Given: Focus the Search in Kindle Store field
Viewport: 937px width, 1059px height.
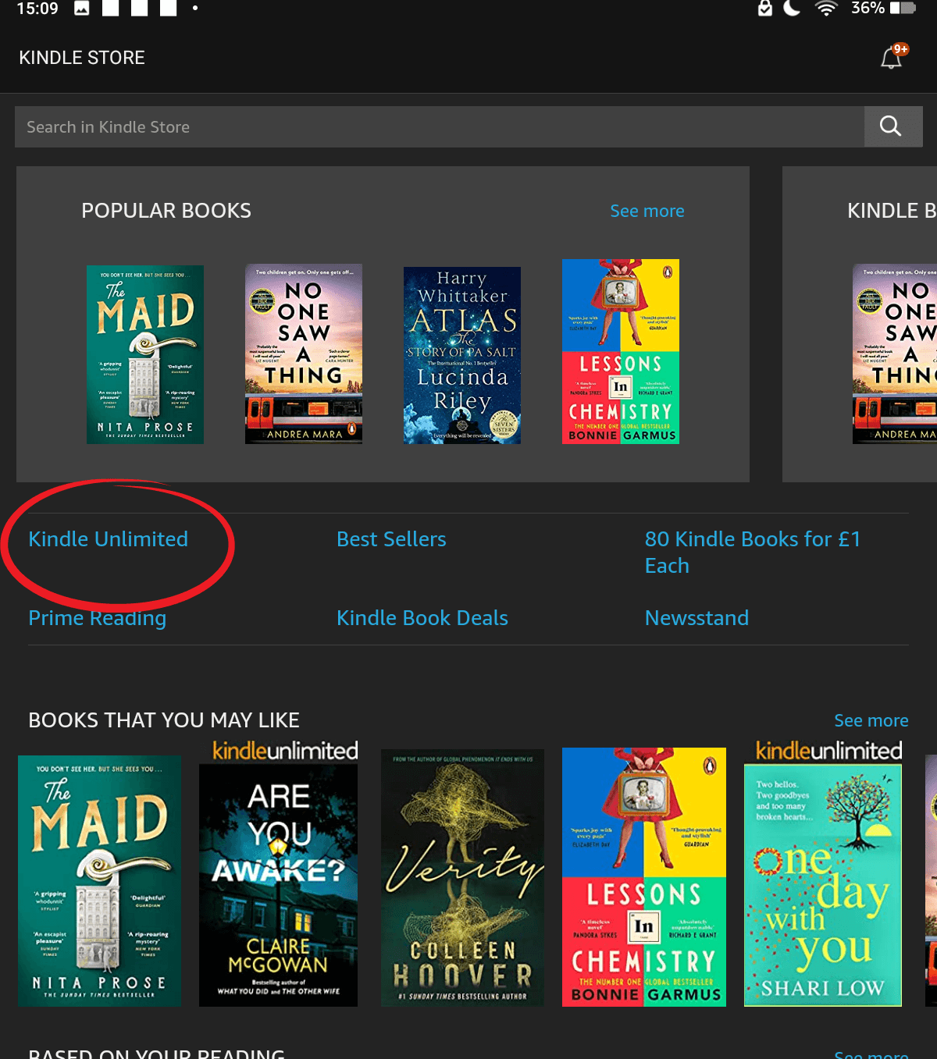Looking at the screenshot, I should click(440, 126).
